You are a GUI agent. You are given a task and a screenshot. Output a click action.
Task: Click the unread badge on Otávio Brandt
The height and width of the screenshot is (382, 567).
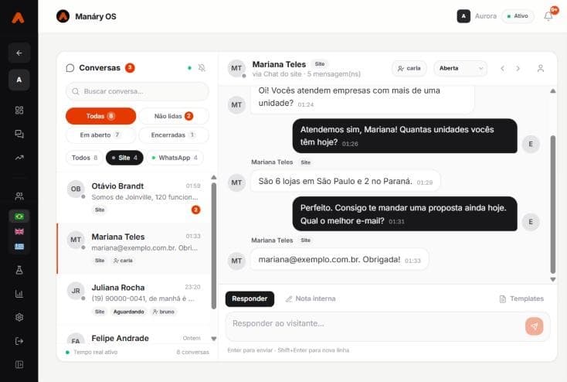195,210
